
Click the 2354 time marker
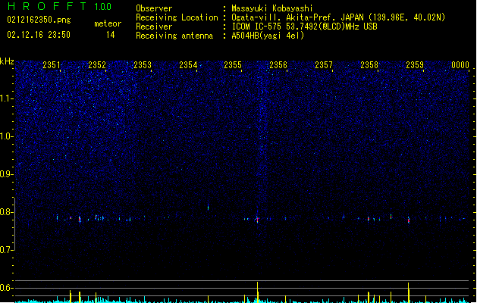[188, 65]
